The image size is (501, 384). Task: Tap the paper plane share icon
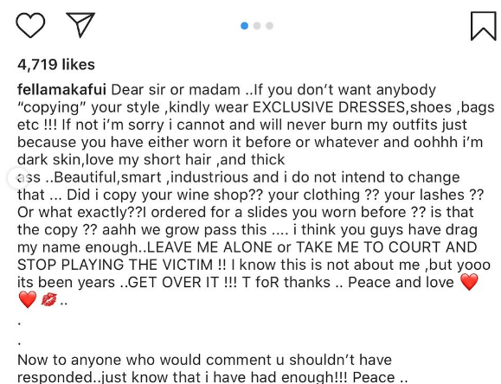pyautogui.click(x=80, y=24)
